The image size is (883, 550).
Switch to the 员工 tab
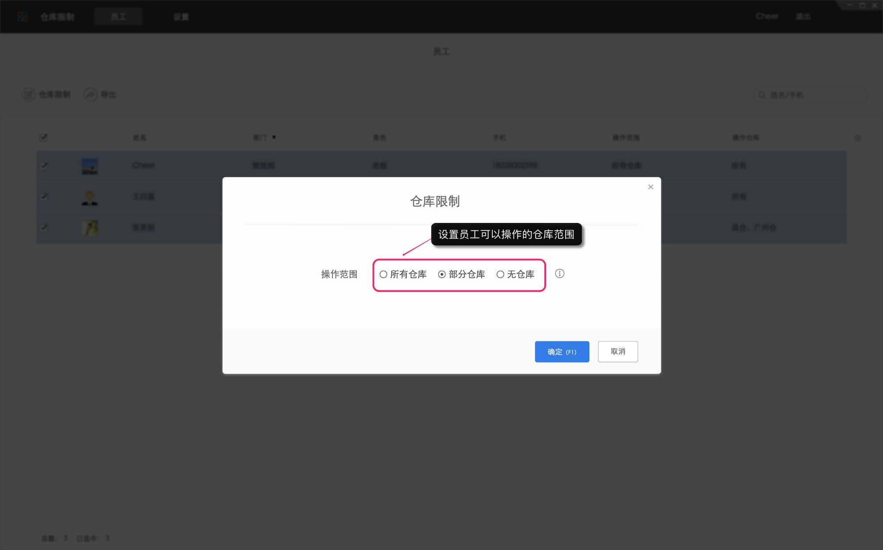click(x=118, y=16)
